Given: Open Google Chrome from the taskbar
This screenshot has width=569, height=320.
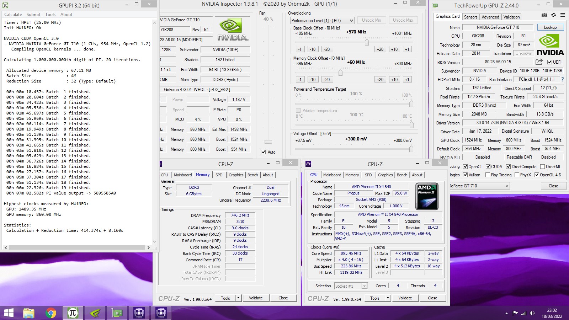Looking at the screenshot, I should (x=51, y=313).
